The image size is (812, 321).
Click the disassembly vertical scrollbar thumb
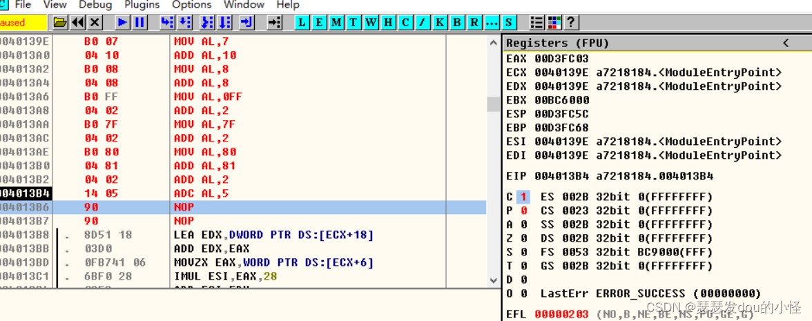[493, 104]
